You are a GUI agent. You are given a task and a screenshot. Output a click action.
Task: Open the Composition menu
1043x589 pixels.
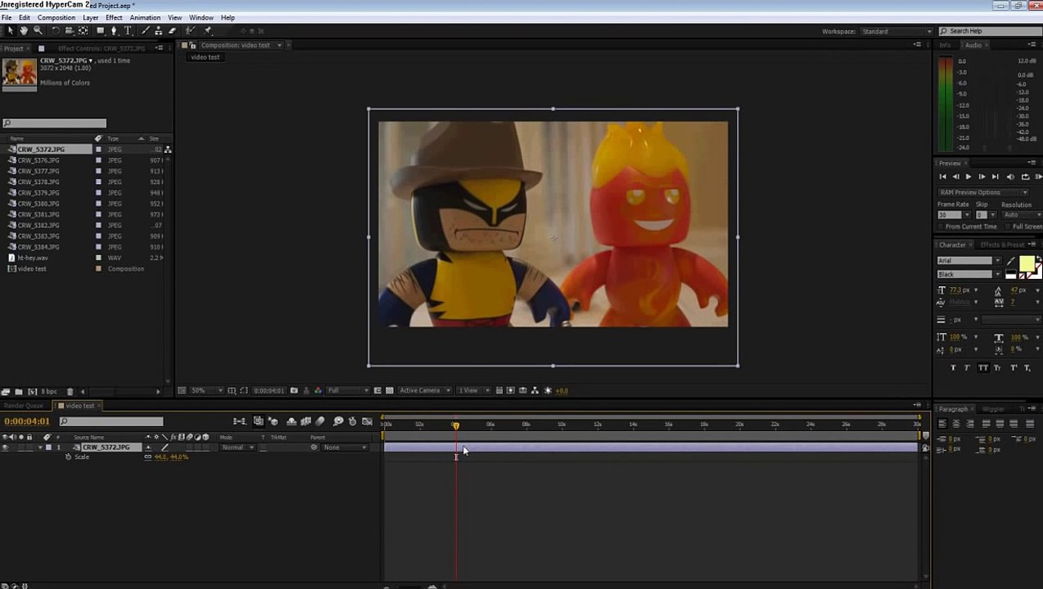pos(56,17)
